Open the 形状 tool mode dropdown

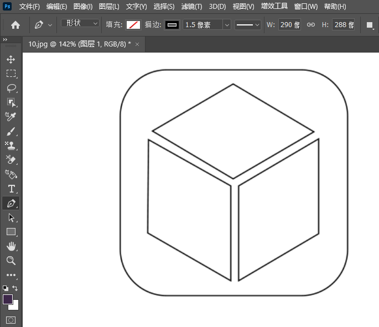(x=80, y=24)
